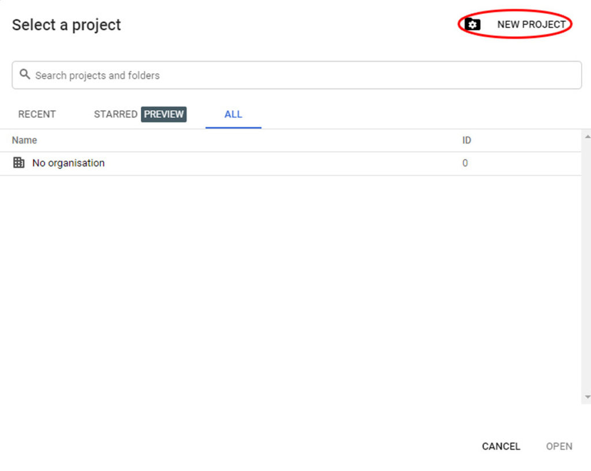This screenshot has height=471, width=591.
Task: Click the scrollbar up arrow
Action: 587,136
